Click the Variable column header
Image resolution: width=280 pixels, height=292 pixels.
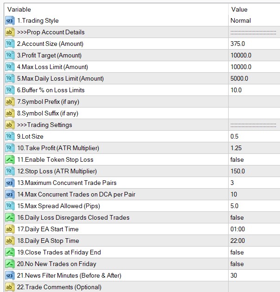[x=116, y=9]
